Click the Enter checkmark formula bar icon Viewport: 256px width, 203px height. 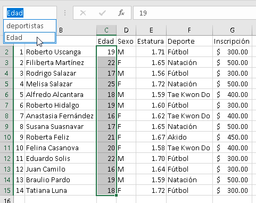tap(102, 13)
